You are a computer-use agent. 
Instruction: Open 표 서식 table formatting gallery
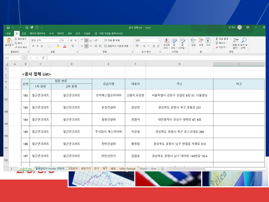tap(174, 43)
